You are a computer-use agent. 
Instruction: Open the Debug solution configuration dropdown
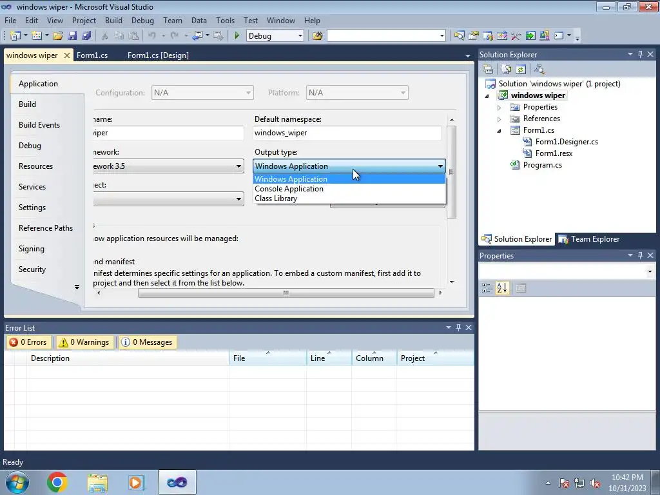click(300, 36)
